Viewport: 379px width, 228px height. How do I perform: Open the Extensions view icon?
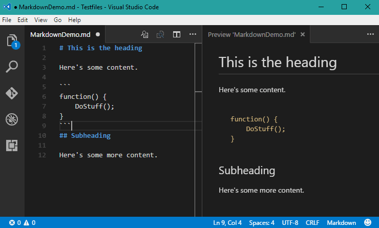pos(12,146)
